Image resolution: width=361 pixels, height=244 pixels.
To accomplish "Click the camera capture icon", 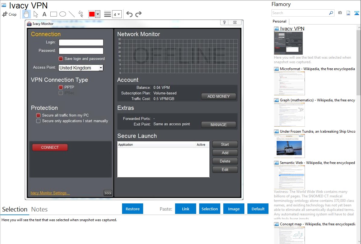I will [340, 13].
